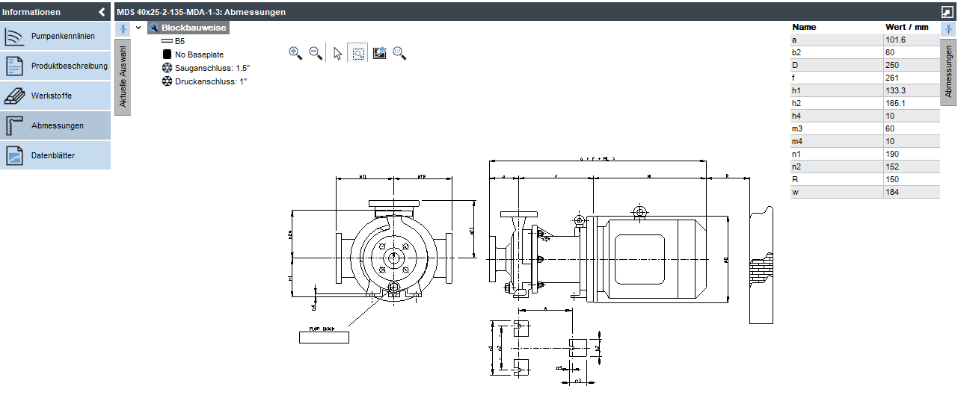958x398 pixels.
Task: Toggle the left Aktuelle Auswahl pin
Action: point(123,28)
